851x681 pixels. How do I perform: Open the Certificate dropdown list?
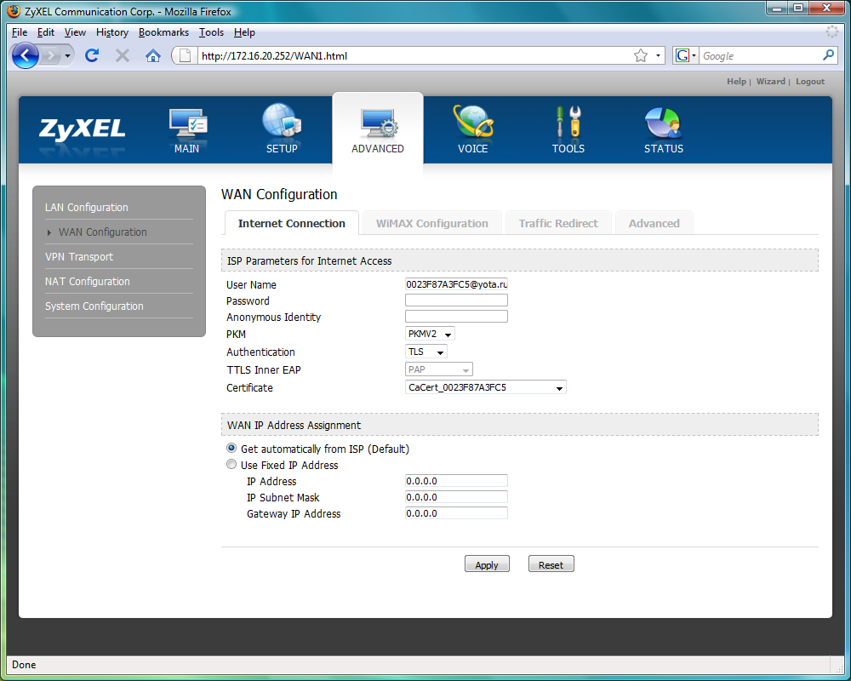(x=486, y=388)
